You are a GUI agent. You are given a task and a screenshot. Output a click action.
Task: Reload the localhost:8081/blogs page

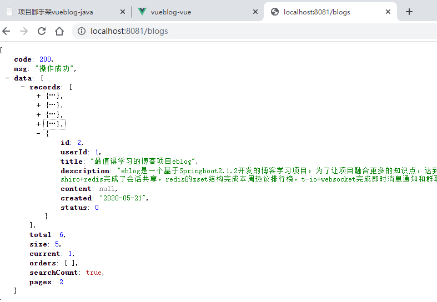pyautogui.click(x=42, y=31)
